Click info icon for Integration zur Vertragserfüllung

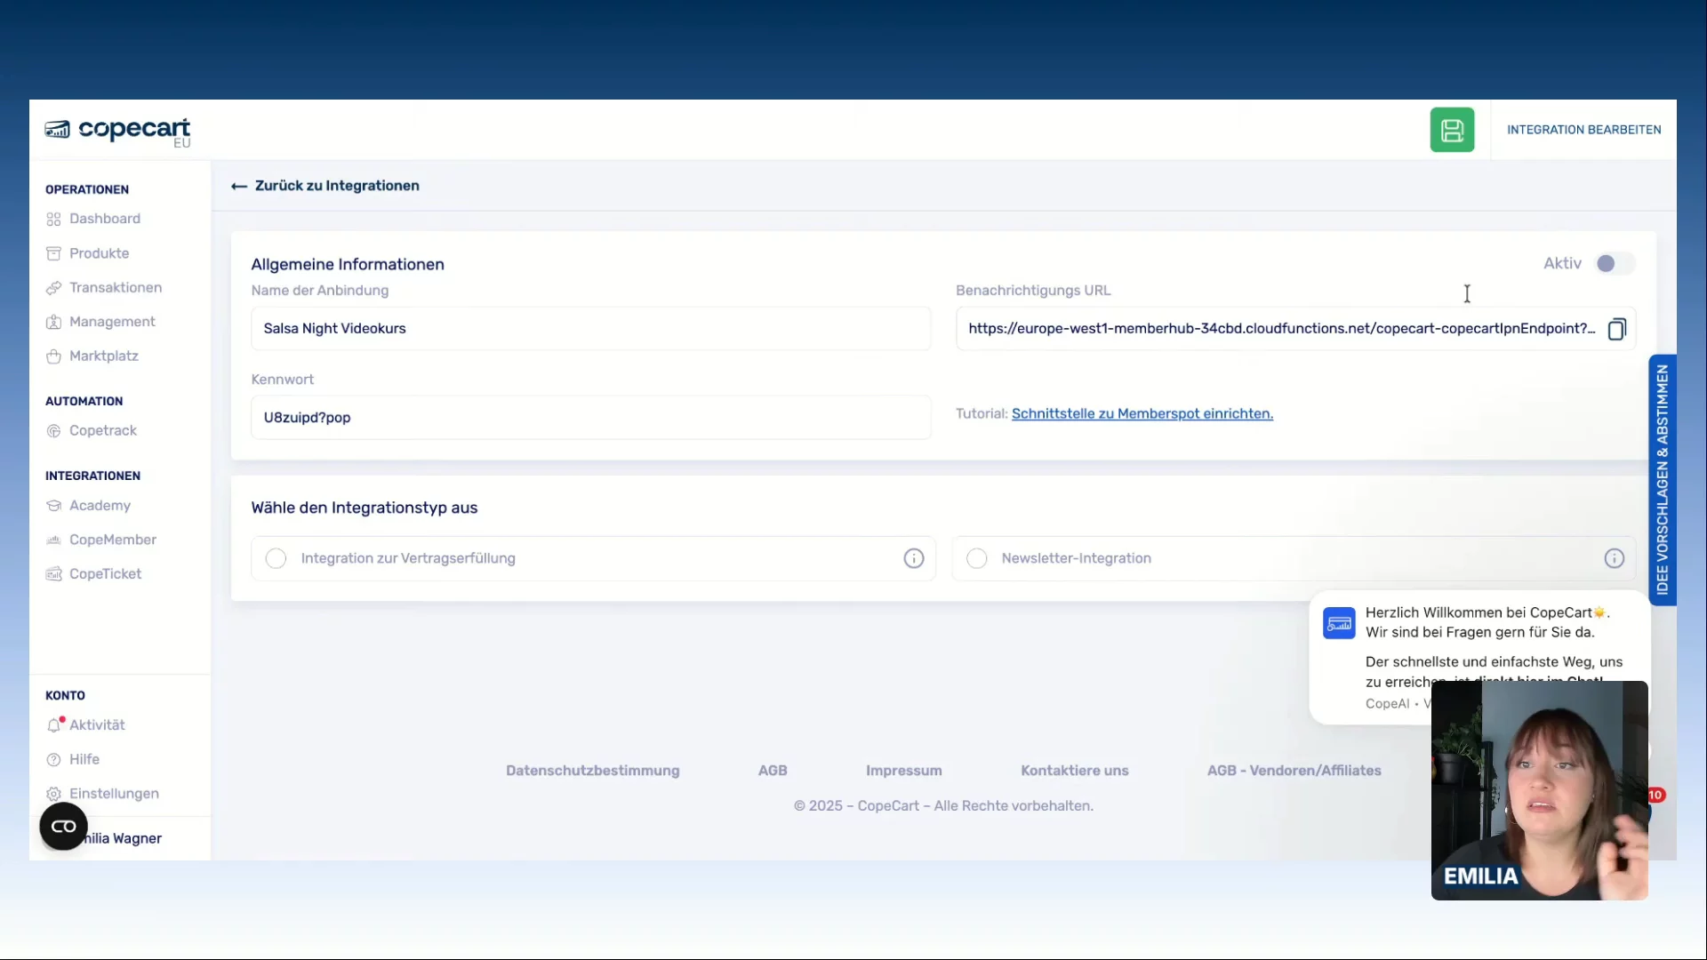[914, 558]
